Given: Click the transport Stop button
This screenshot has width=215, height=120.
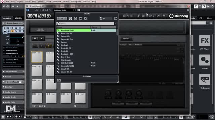Looking at the screenshot, I should coord(126,117).
